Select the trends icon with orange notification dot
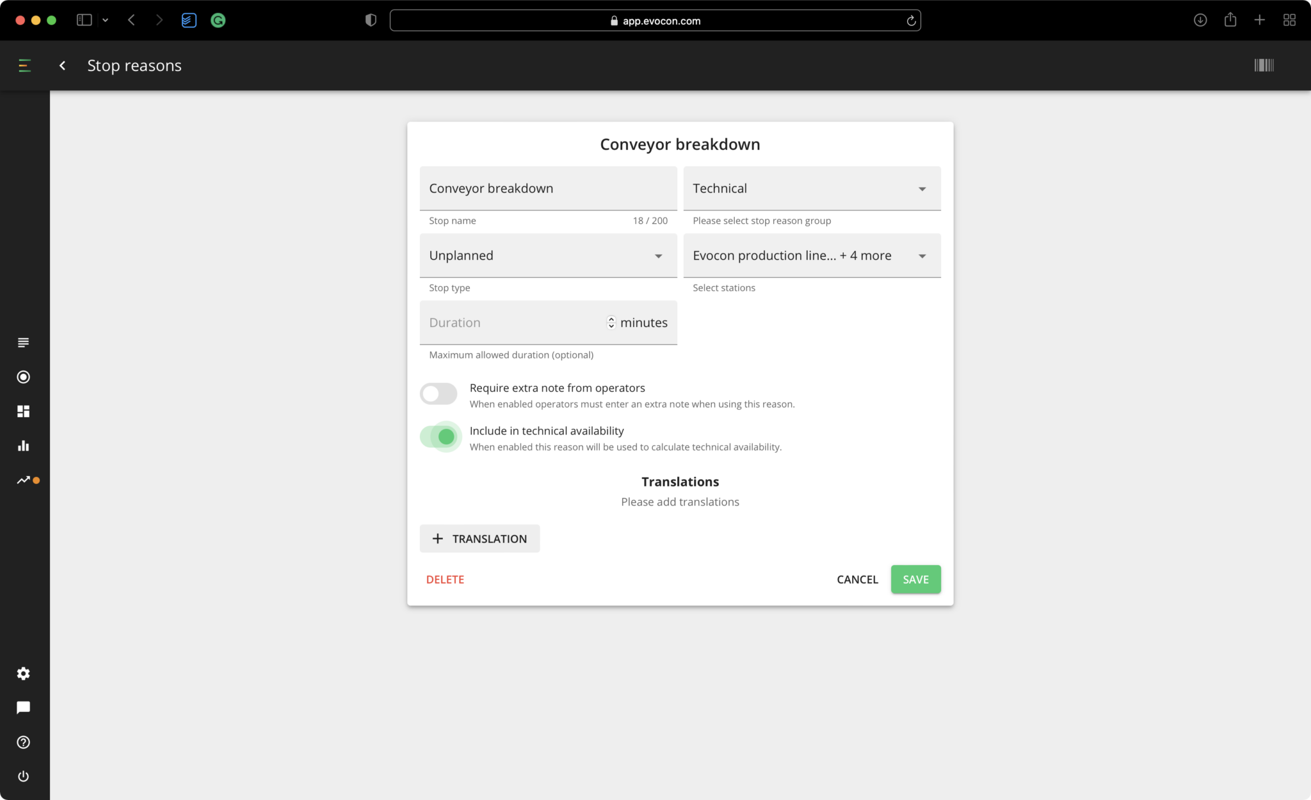This screenshot has width=1311, height=800. pyautogui.click(x=24, y=480)
